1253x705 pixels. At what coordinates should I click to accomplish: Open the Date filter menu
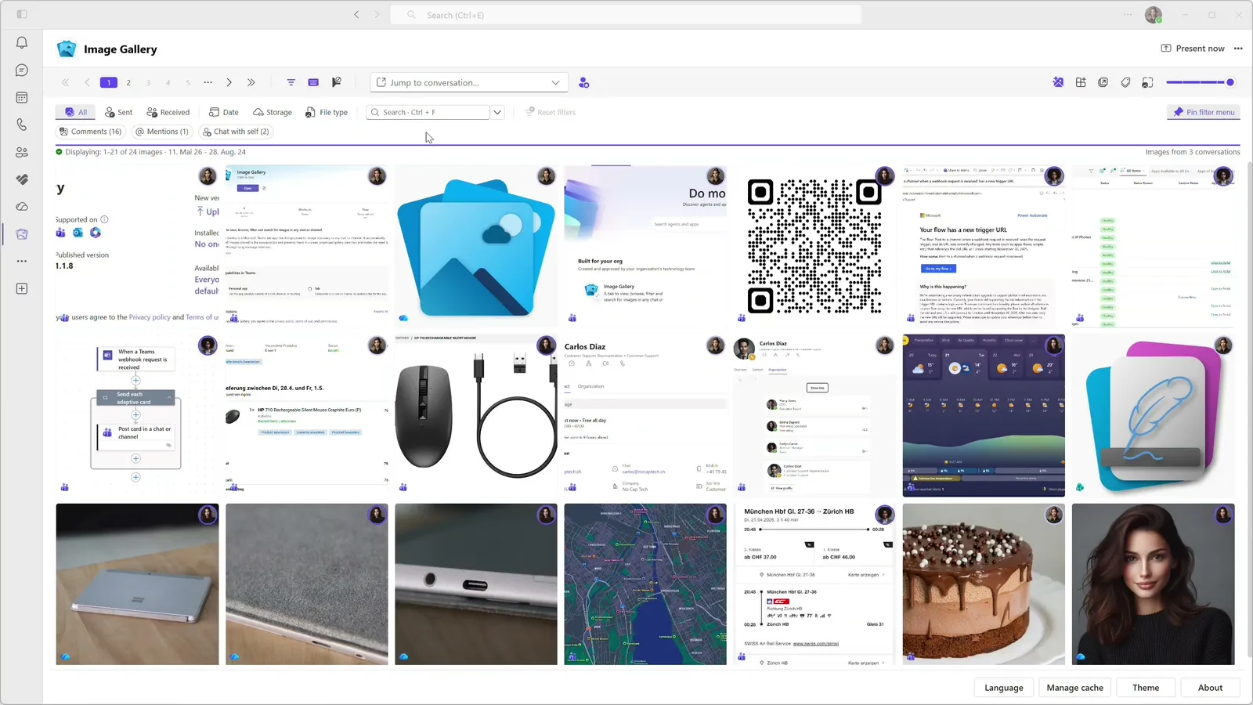click(x=224, y=112)
